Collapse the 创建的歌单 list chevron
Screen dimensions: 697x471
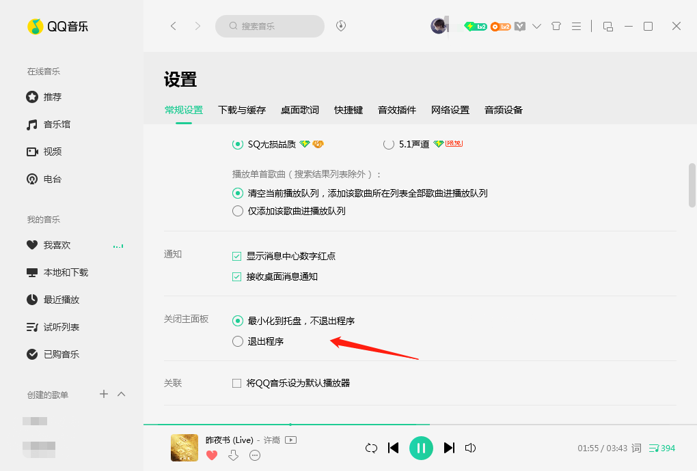(x=122, y=394)
